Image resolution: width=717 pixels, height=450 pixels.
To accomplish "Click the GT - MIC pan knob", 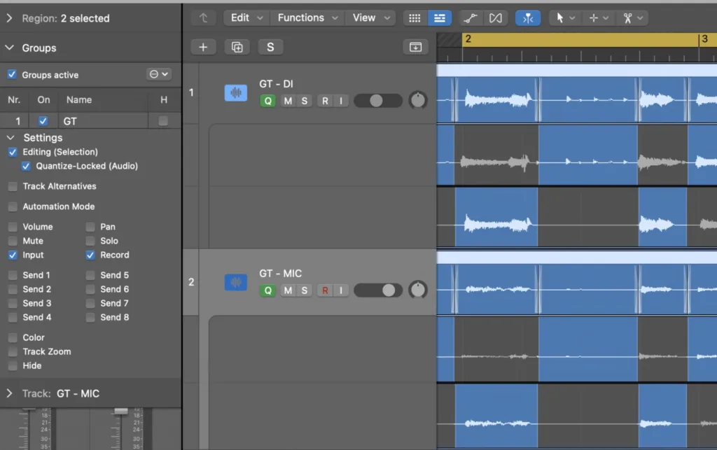I will pyautogui.click(x=418, y=290).
